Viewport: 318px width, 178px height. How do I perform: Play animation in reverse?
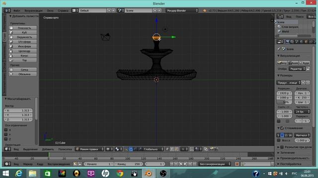click(x=181, y=164)
